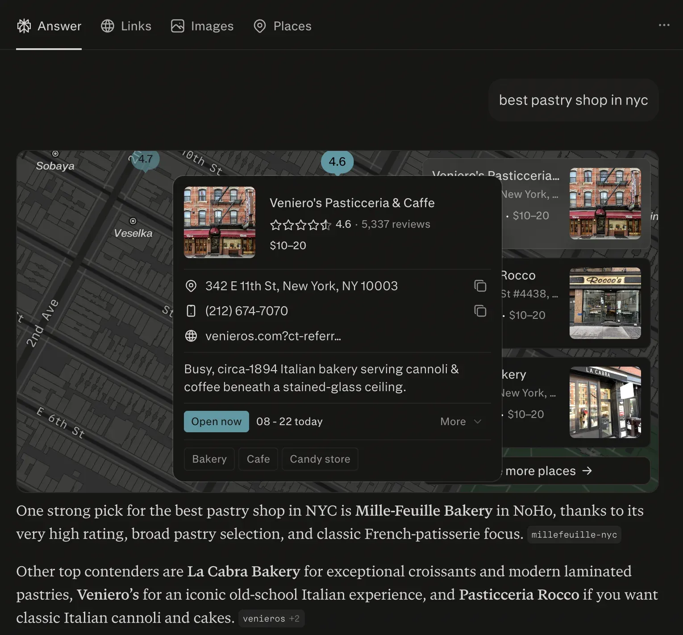Open Veniero's storefront photo in popup
The height and width of the screenshot is (635, 683).
tap(220, 222)
